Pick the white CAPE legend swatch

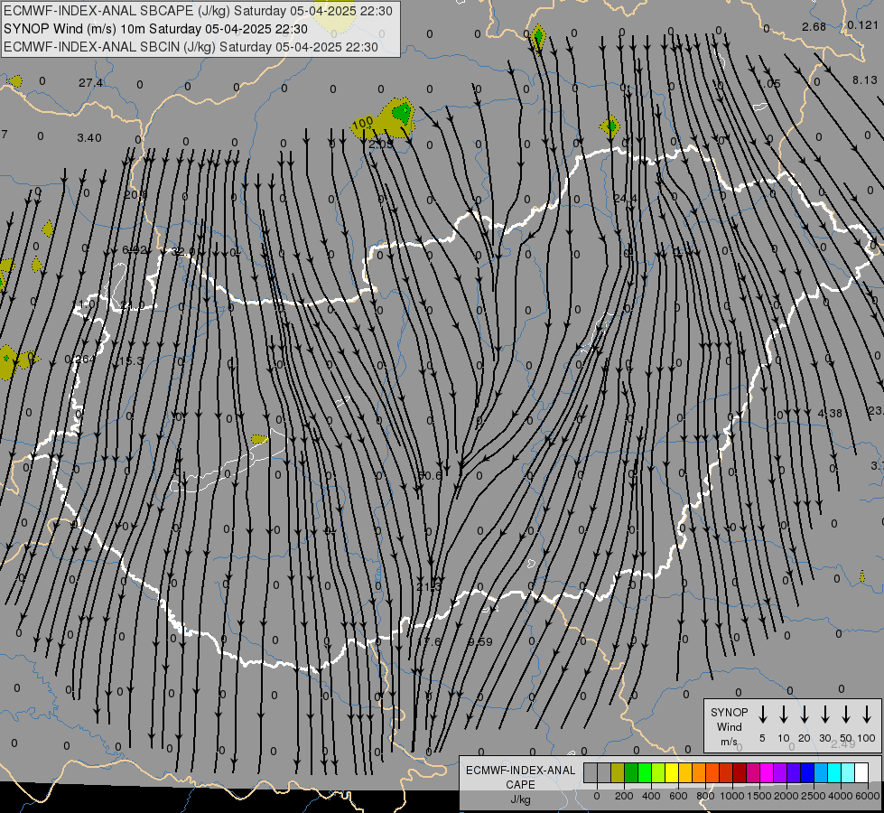[x=862, y=772]
